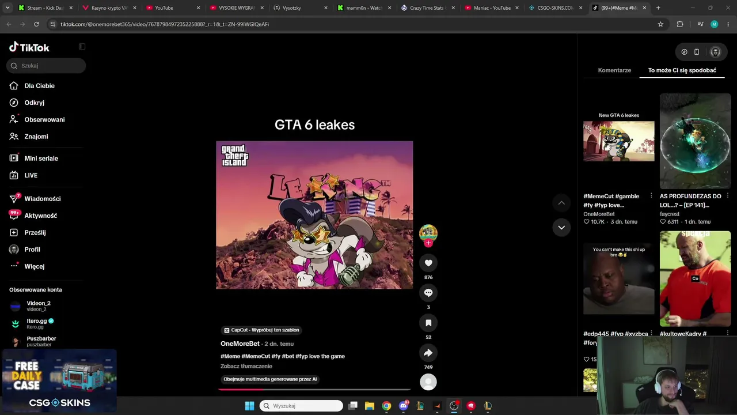Screen dimensions: 737x415
Task: Switch to the Crazy Time Stats browser tab
Action: (x=427, y=8)
